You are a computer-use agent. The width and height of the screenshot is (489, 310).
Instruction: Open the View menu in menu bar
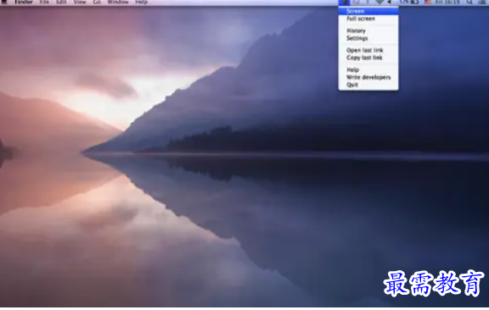pyautogui.click(x=80, y=2)
